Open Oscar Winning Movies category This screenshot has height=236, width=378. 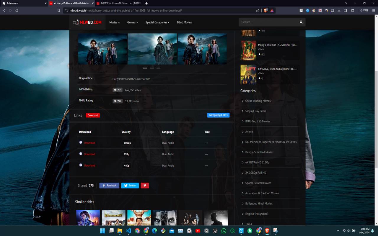pyautogui.click(x=258, y=101)
